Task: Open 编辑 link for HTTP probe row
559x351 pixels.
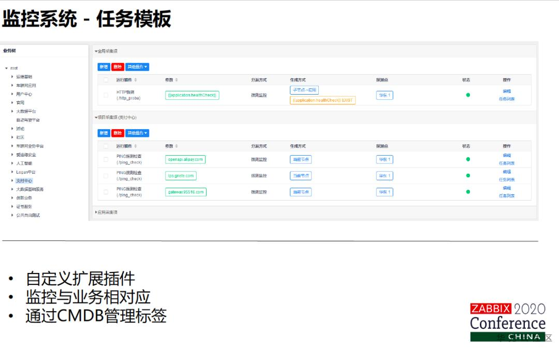Action: [x=507, y=91]
